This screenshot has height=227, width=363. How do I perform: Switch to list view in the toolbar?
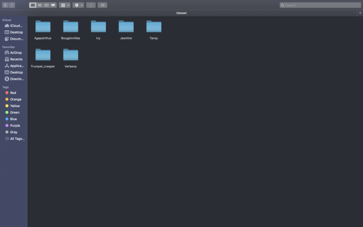pos(40,5)
